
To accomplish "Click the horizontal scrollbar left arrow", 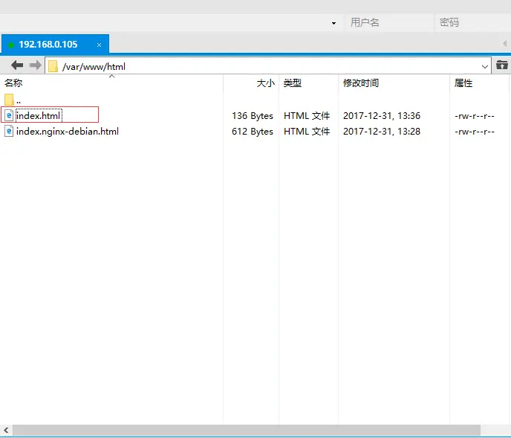I will [6, 430].
